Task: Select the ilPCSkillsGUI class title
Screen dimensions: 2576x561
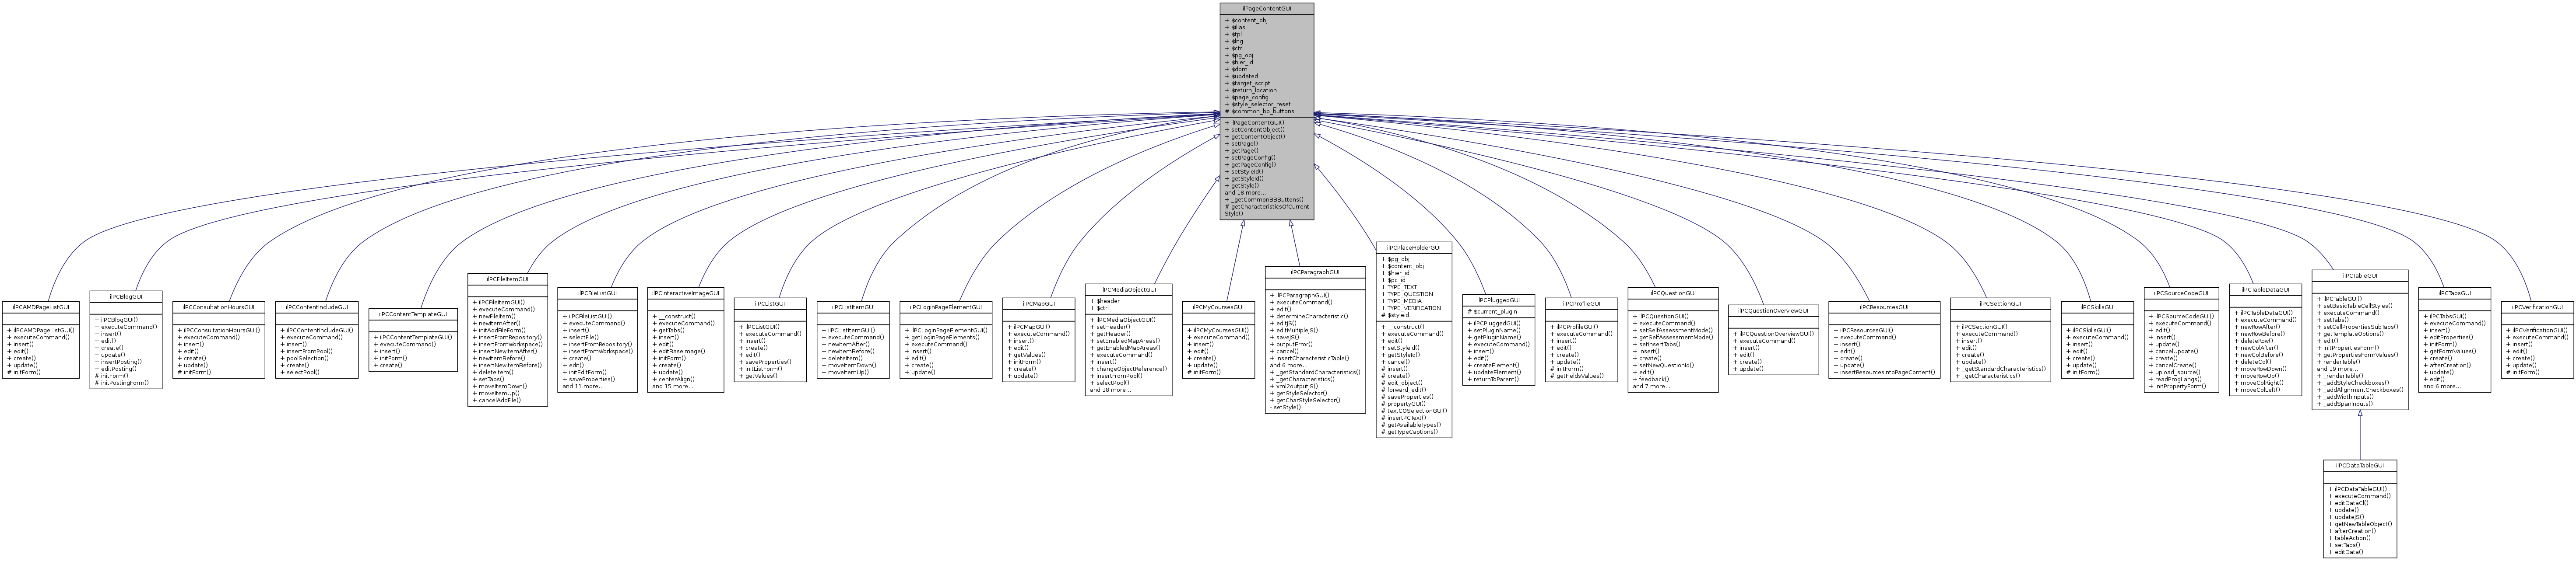Action: coord(2097,307)
